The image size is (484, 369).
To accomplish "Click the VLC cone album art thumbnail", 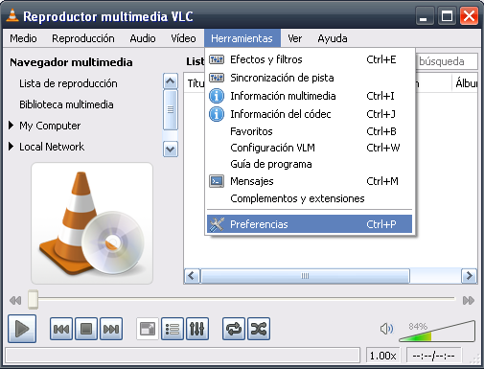I will pyautogui.click(x=92, y=223).
